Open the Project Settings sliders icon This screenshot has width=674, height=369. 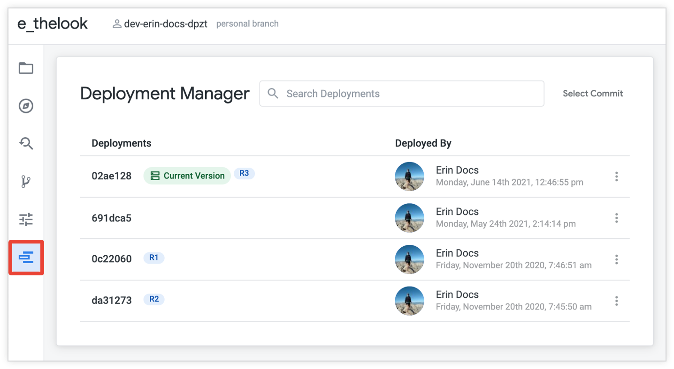pyautogui.click(x=26, y=219)
